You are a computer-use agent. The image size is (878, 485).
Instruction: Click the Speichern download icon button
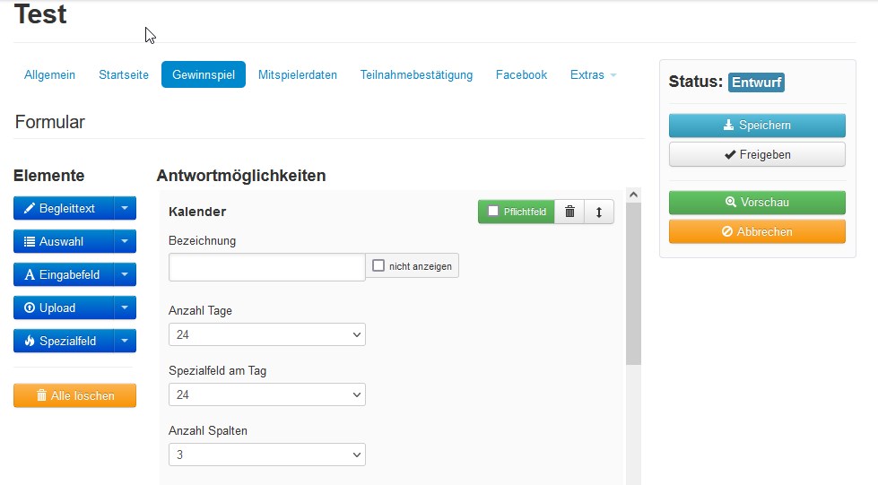tap(756, 126)
